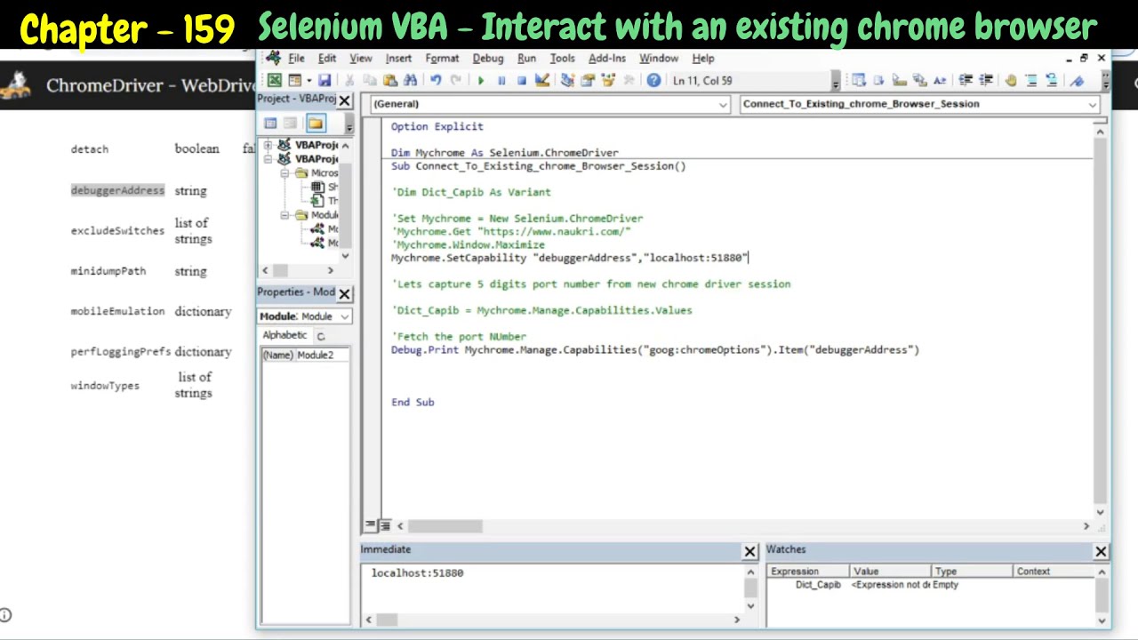Screen dimensions: 1138x640
Task: Close the Properties panel
Action: tap(344, 293)
